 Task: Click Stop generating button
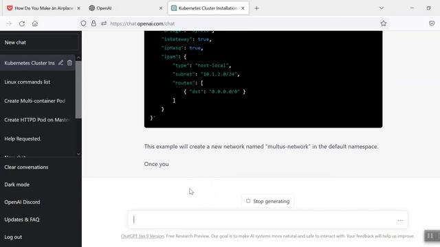pyautogui.click(x=267, y=201)
